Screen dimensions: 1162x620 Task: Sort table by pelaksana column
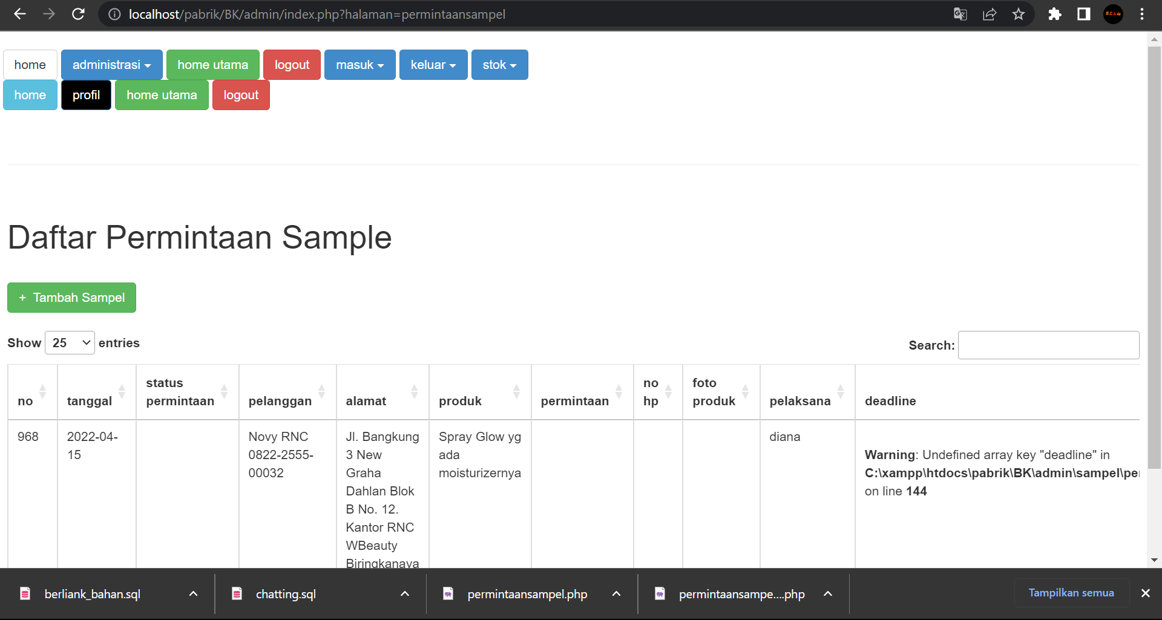[807, 392]
